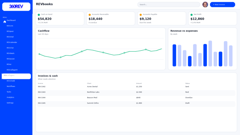The image size is (240, 135).
Task: Click the 360REV logo
Action: tap(16, 7)
